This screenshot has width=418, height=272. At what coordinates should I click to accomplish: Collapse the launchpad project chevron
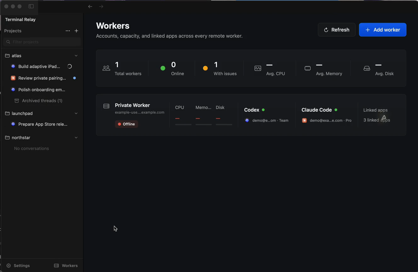click(x=76, y=113)
